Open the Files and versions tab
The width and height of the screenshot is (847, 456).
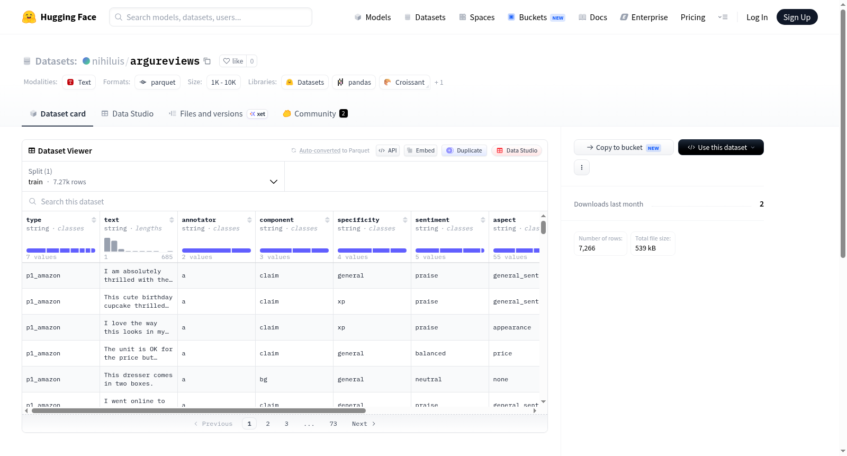click(218, 113)
